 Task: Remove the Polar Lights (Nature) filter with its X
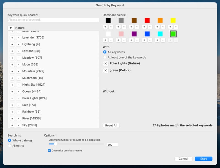pyautogui.click(x=106, y=63)
